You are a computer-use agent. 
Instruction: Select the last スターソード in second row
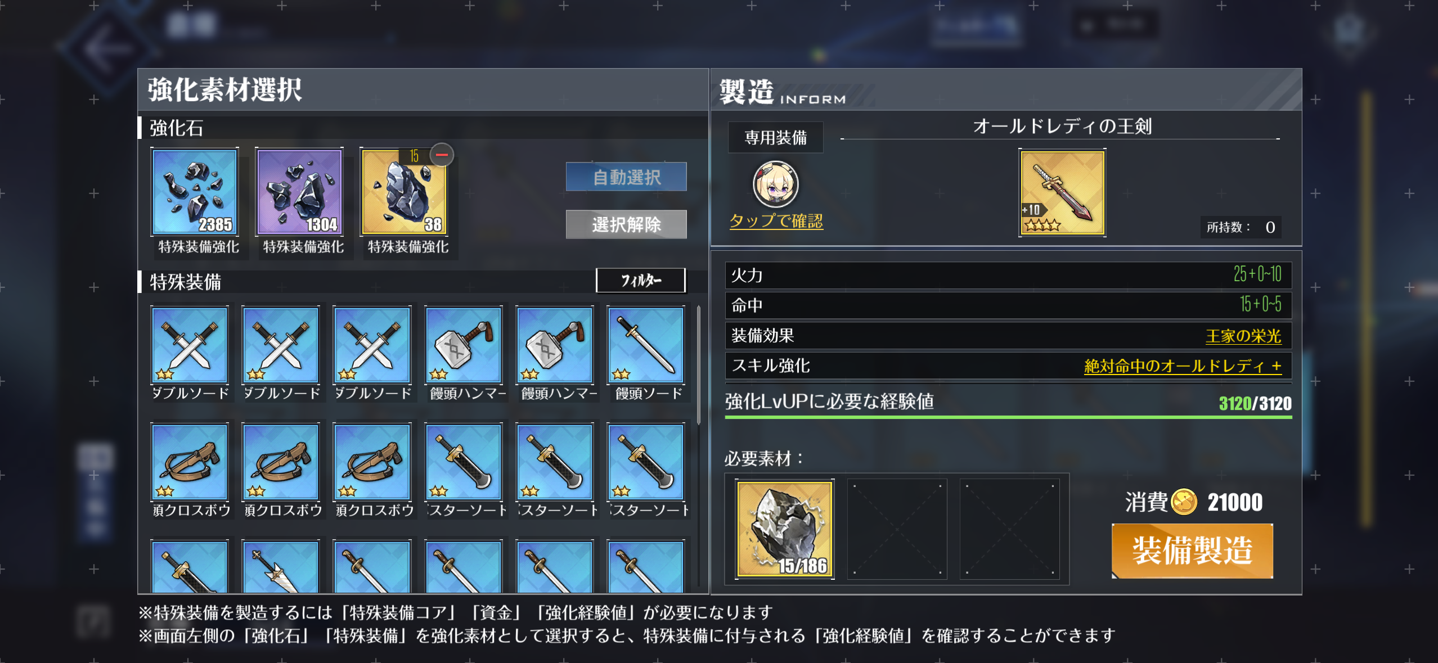[x=646, y=462]
